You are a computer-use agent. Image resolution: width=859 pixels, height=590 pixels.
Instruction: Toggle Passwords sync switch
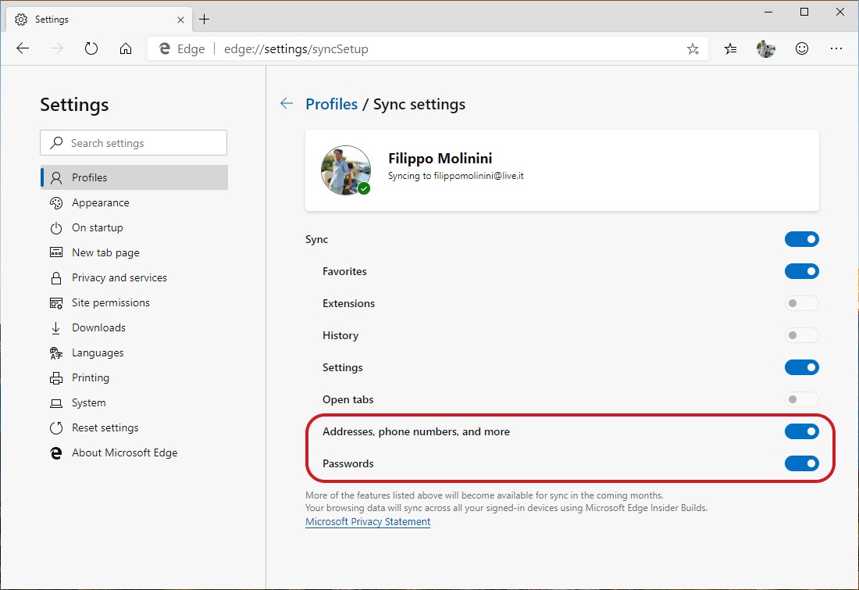(x=801, y=463)
